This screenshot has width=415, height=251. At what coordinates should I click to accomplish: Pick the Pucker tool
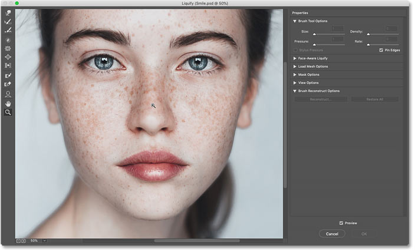(x=8, y=48)
